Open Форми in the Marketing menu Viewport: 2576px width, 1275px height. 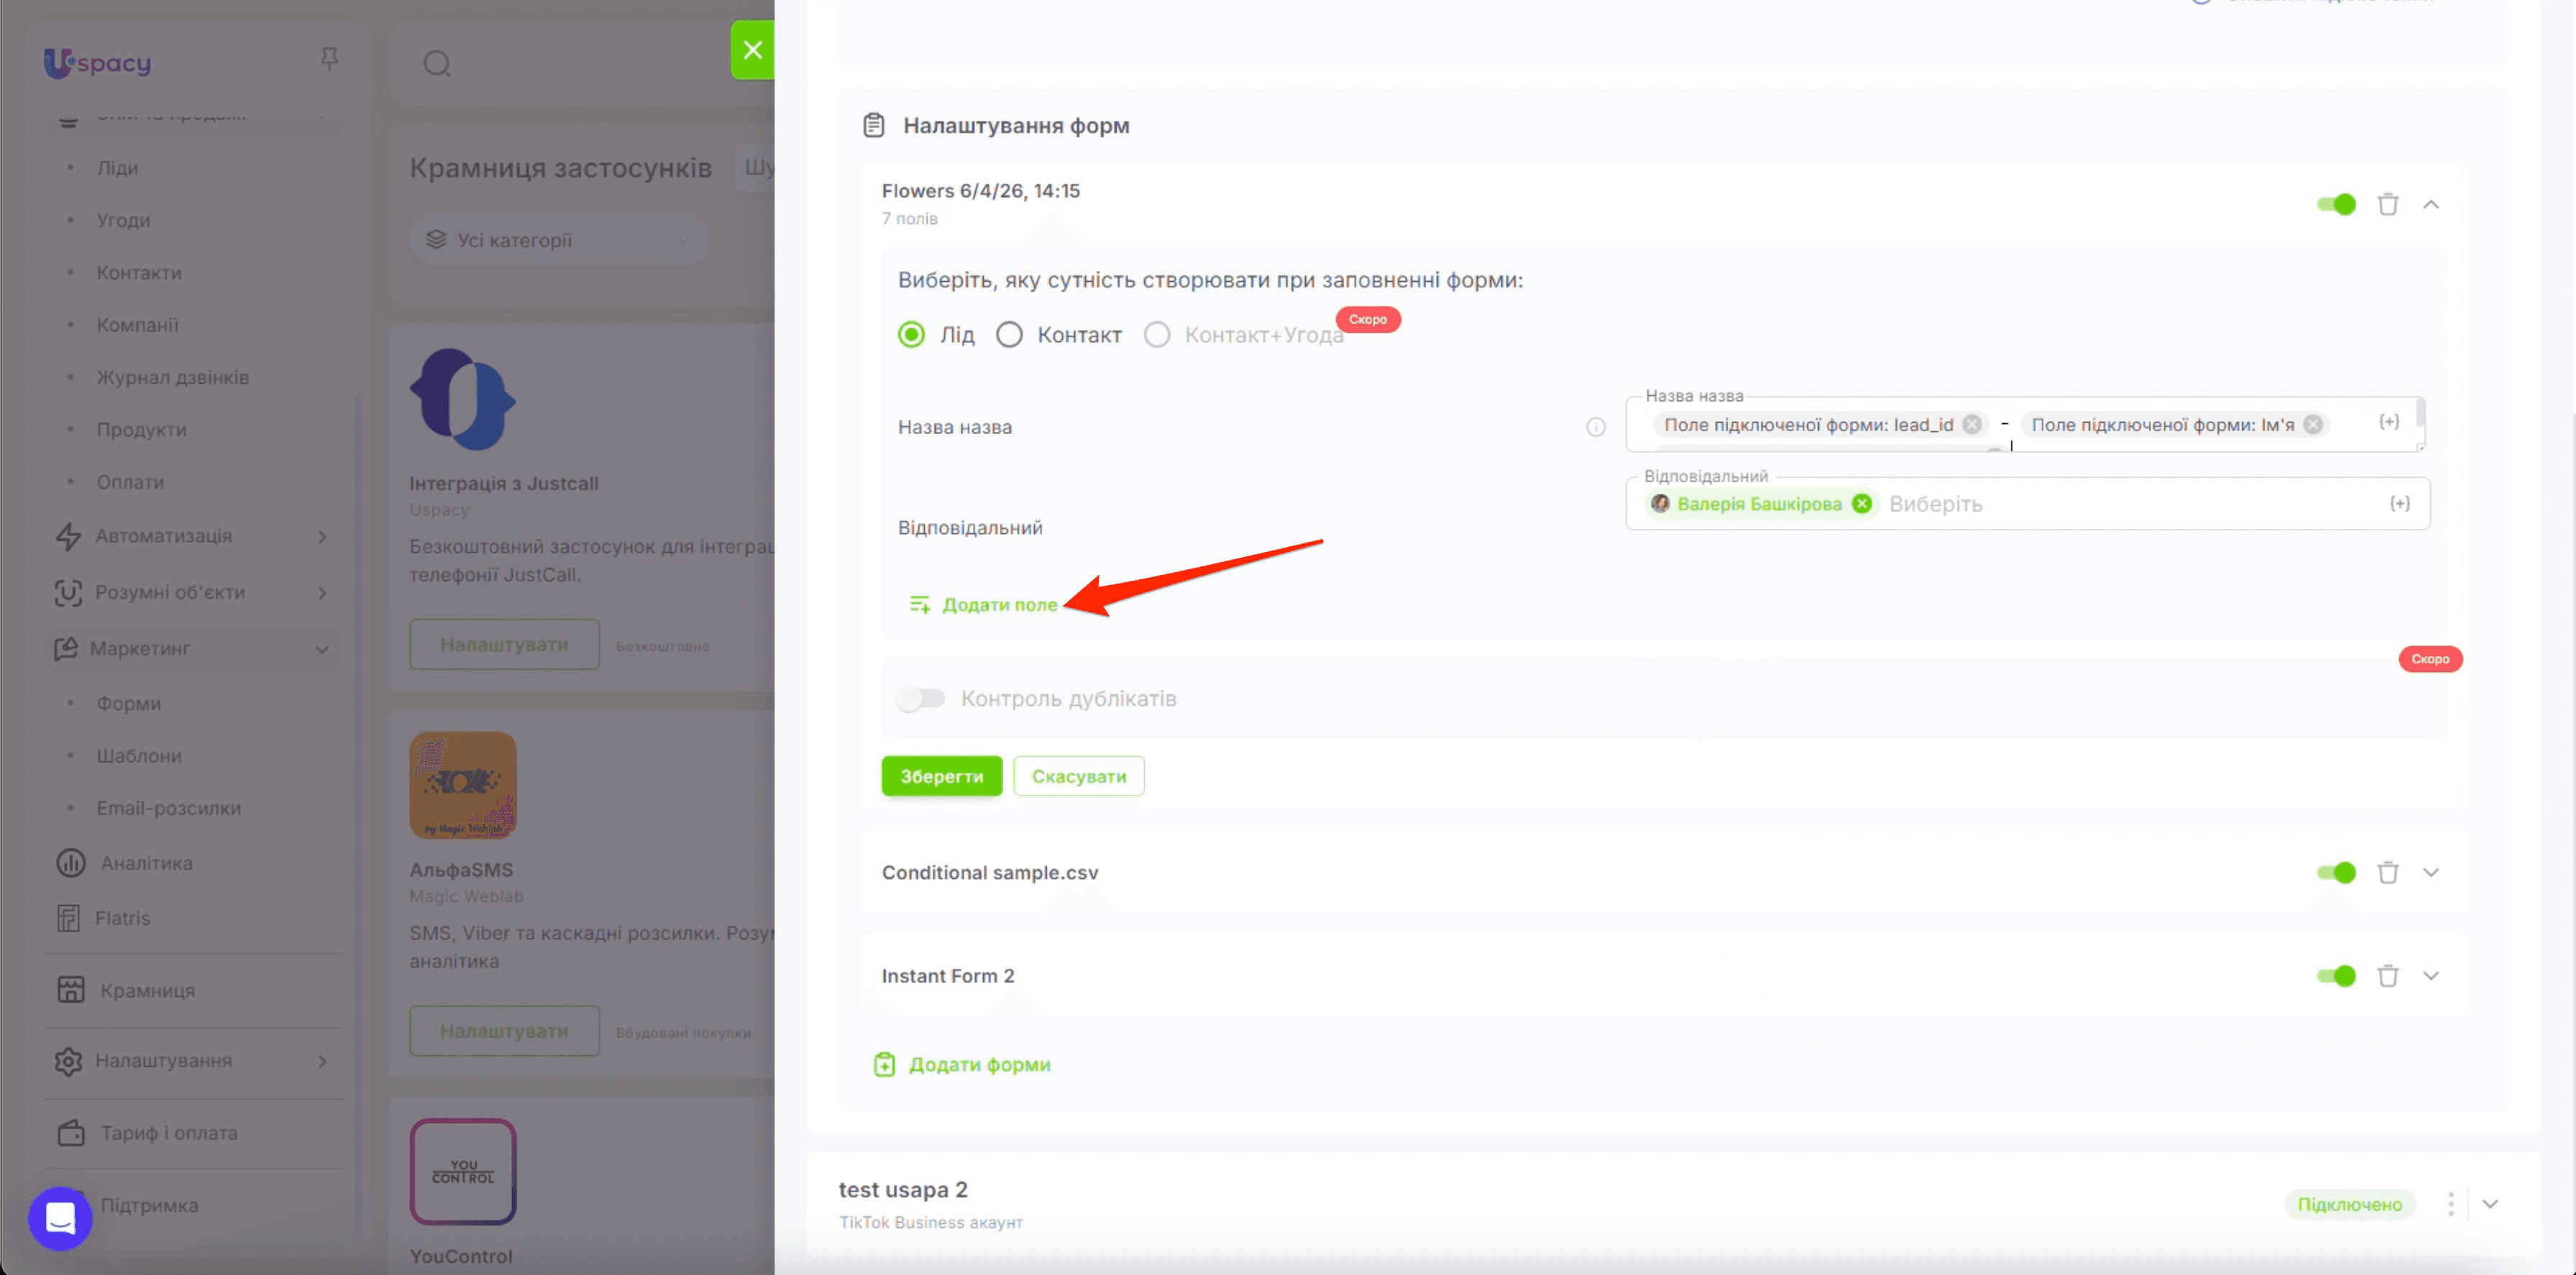[129, 704]
